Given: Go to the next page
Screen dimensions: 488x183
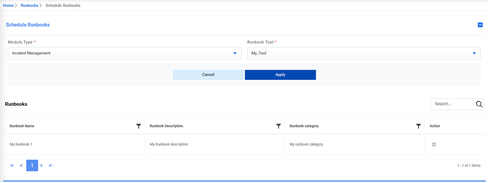Looking at the screenshot, I should pyautogui.click(x=42, y=166).
